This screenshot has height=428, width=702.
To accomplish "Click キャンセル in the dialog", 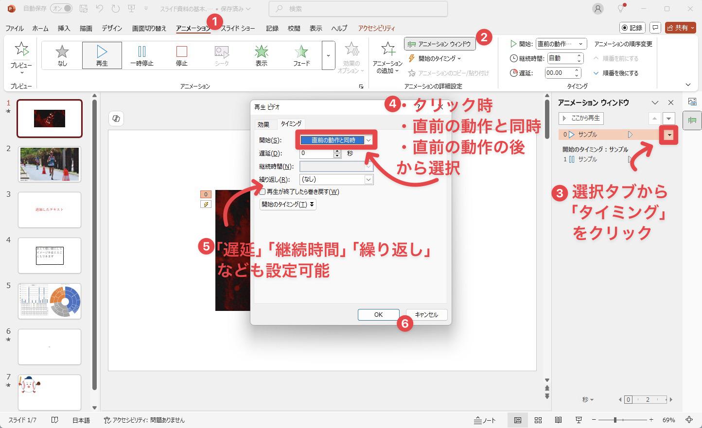I will click(426, 315).
